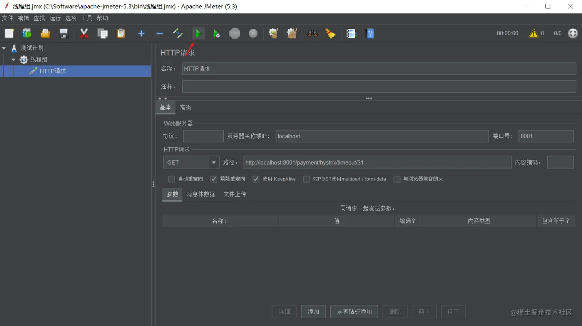The width and height of the screenshot is (582, 326).
Task: Open the 选项 menu
Action: 71,18
